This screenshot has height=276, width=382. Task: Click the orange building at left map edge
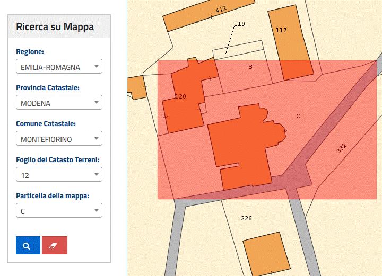(137, 87)
